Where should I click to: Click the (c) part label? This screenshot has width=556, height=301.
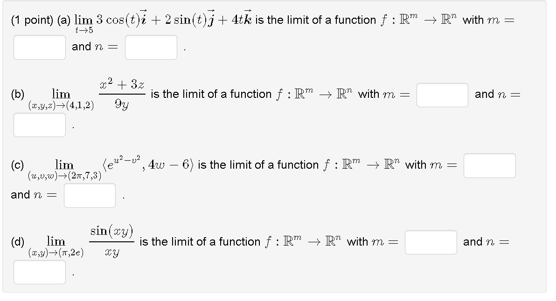(16, 165)
